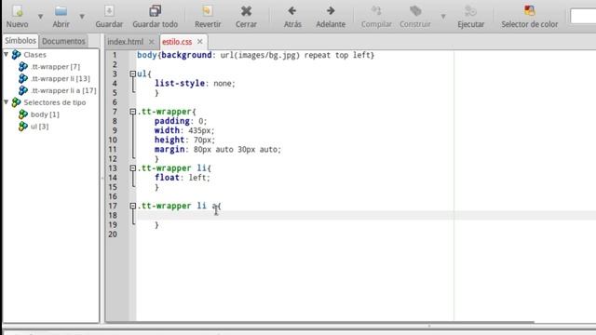Viewport: 596px width, 335px height.
Task: Collapse the Clases tree node
Action: pyautogui.click(x=7, y=54)
